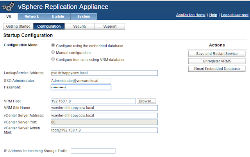Click the vCenter Server Address field

click(104, 116)
